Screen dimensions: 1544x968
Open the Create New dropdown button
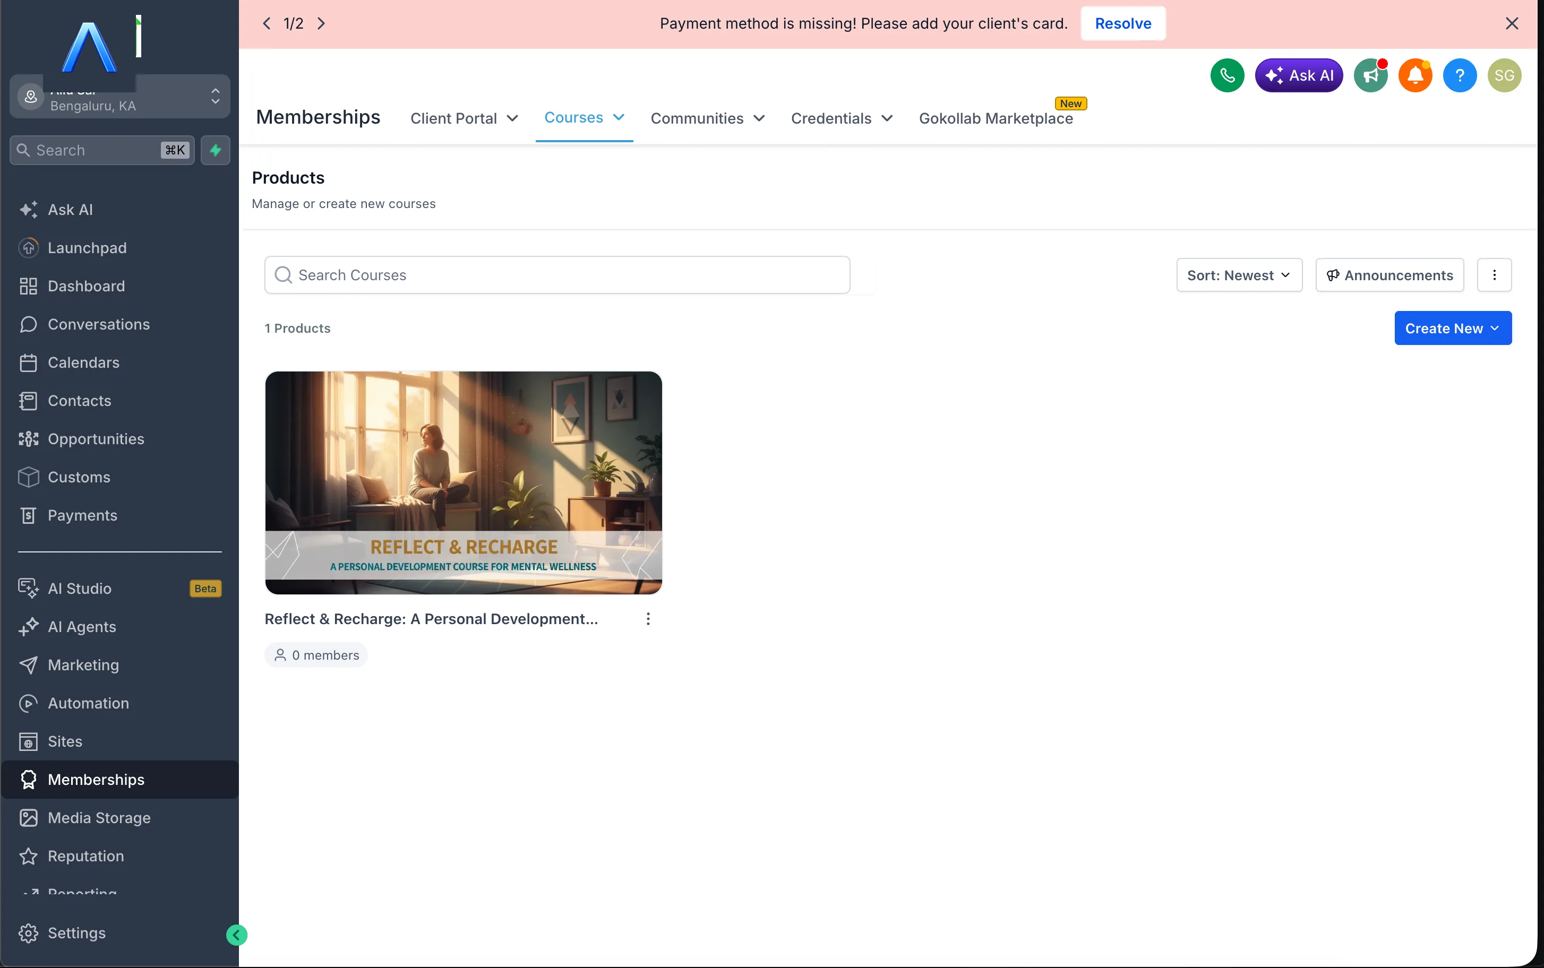[x=1453, y=329]
